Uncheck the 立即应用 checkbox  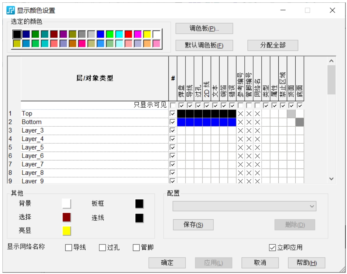pos(272,248)
